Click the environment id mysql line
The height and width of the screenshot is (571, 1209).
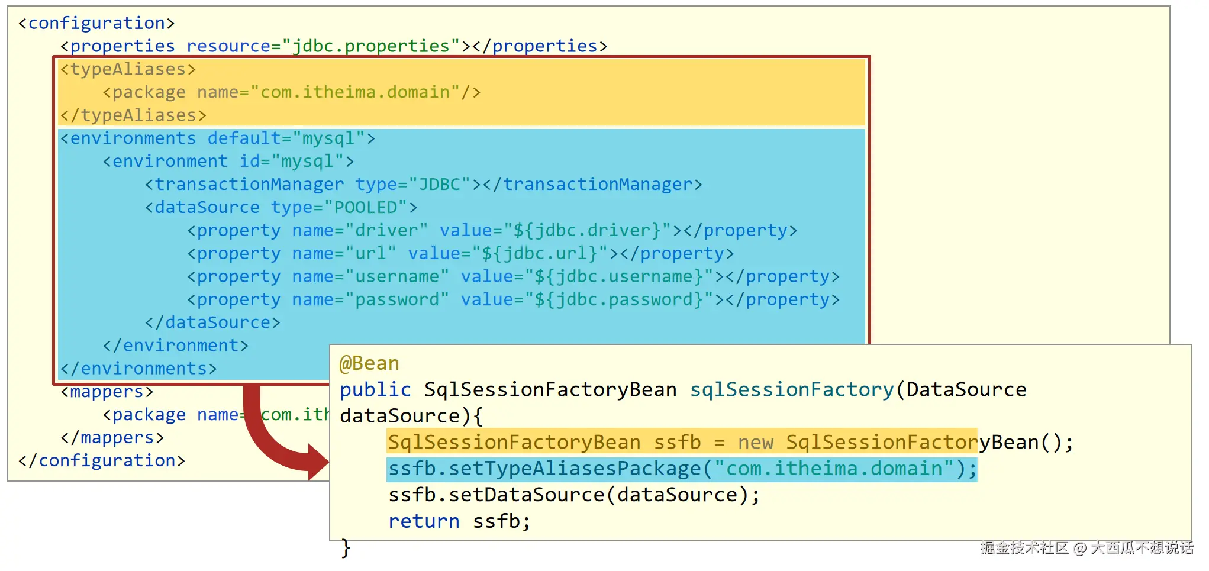[x=228, y=162]
